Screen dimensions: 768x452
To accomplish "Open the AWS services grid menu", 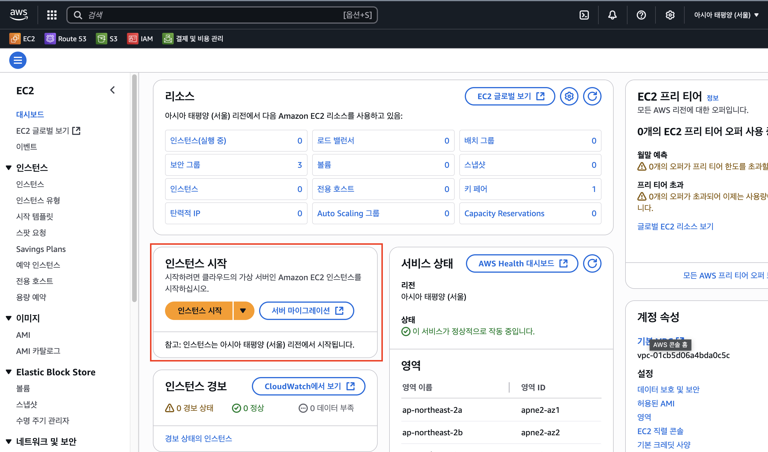I will click(52, 15).
